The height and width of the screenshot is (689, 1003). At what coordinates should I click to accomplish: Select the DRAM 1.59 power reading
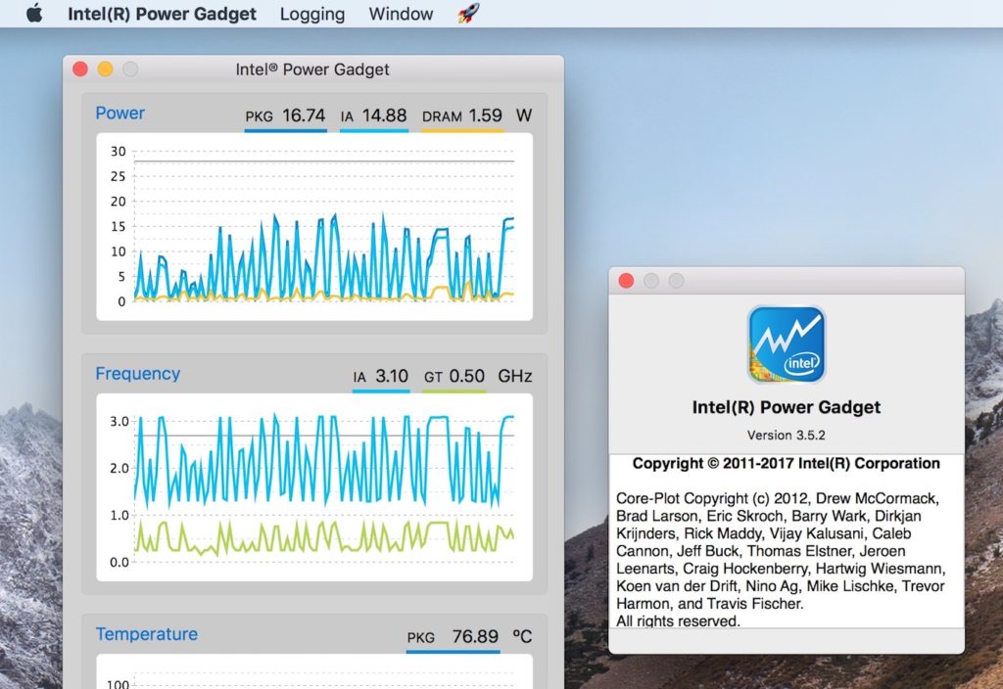(462, 115)
